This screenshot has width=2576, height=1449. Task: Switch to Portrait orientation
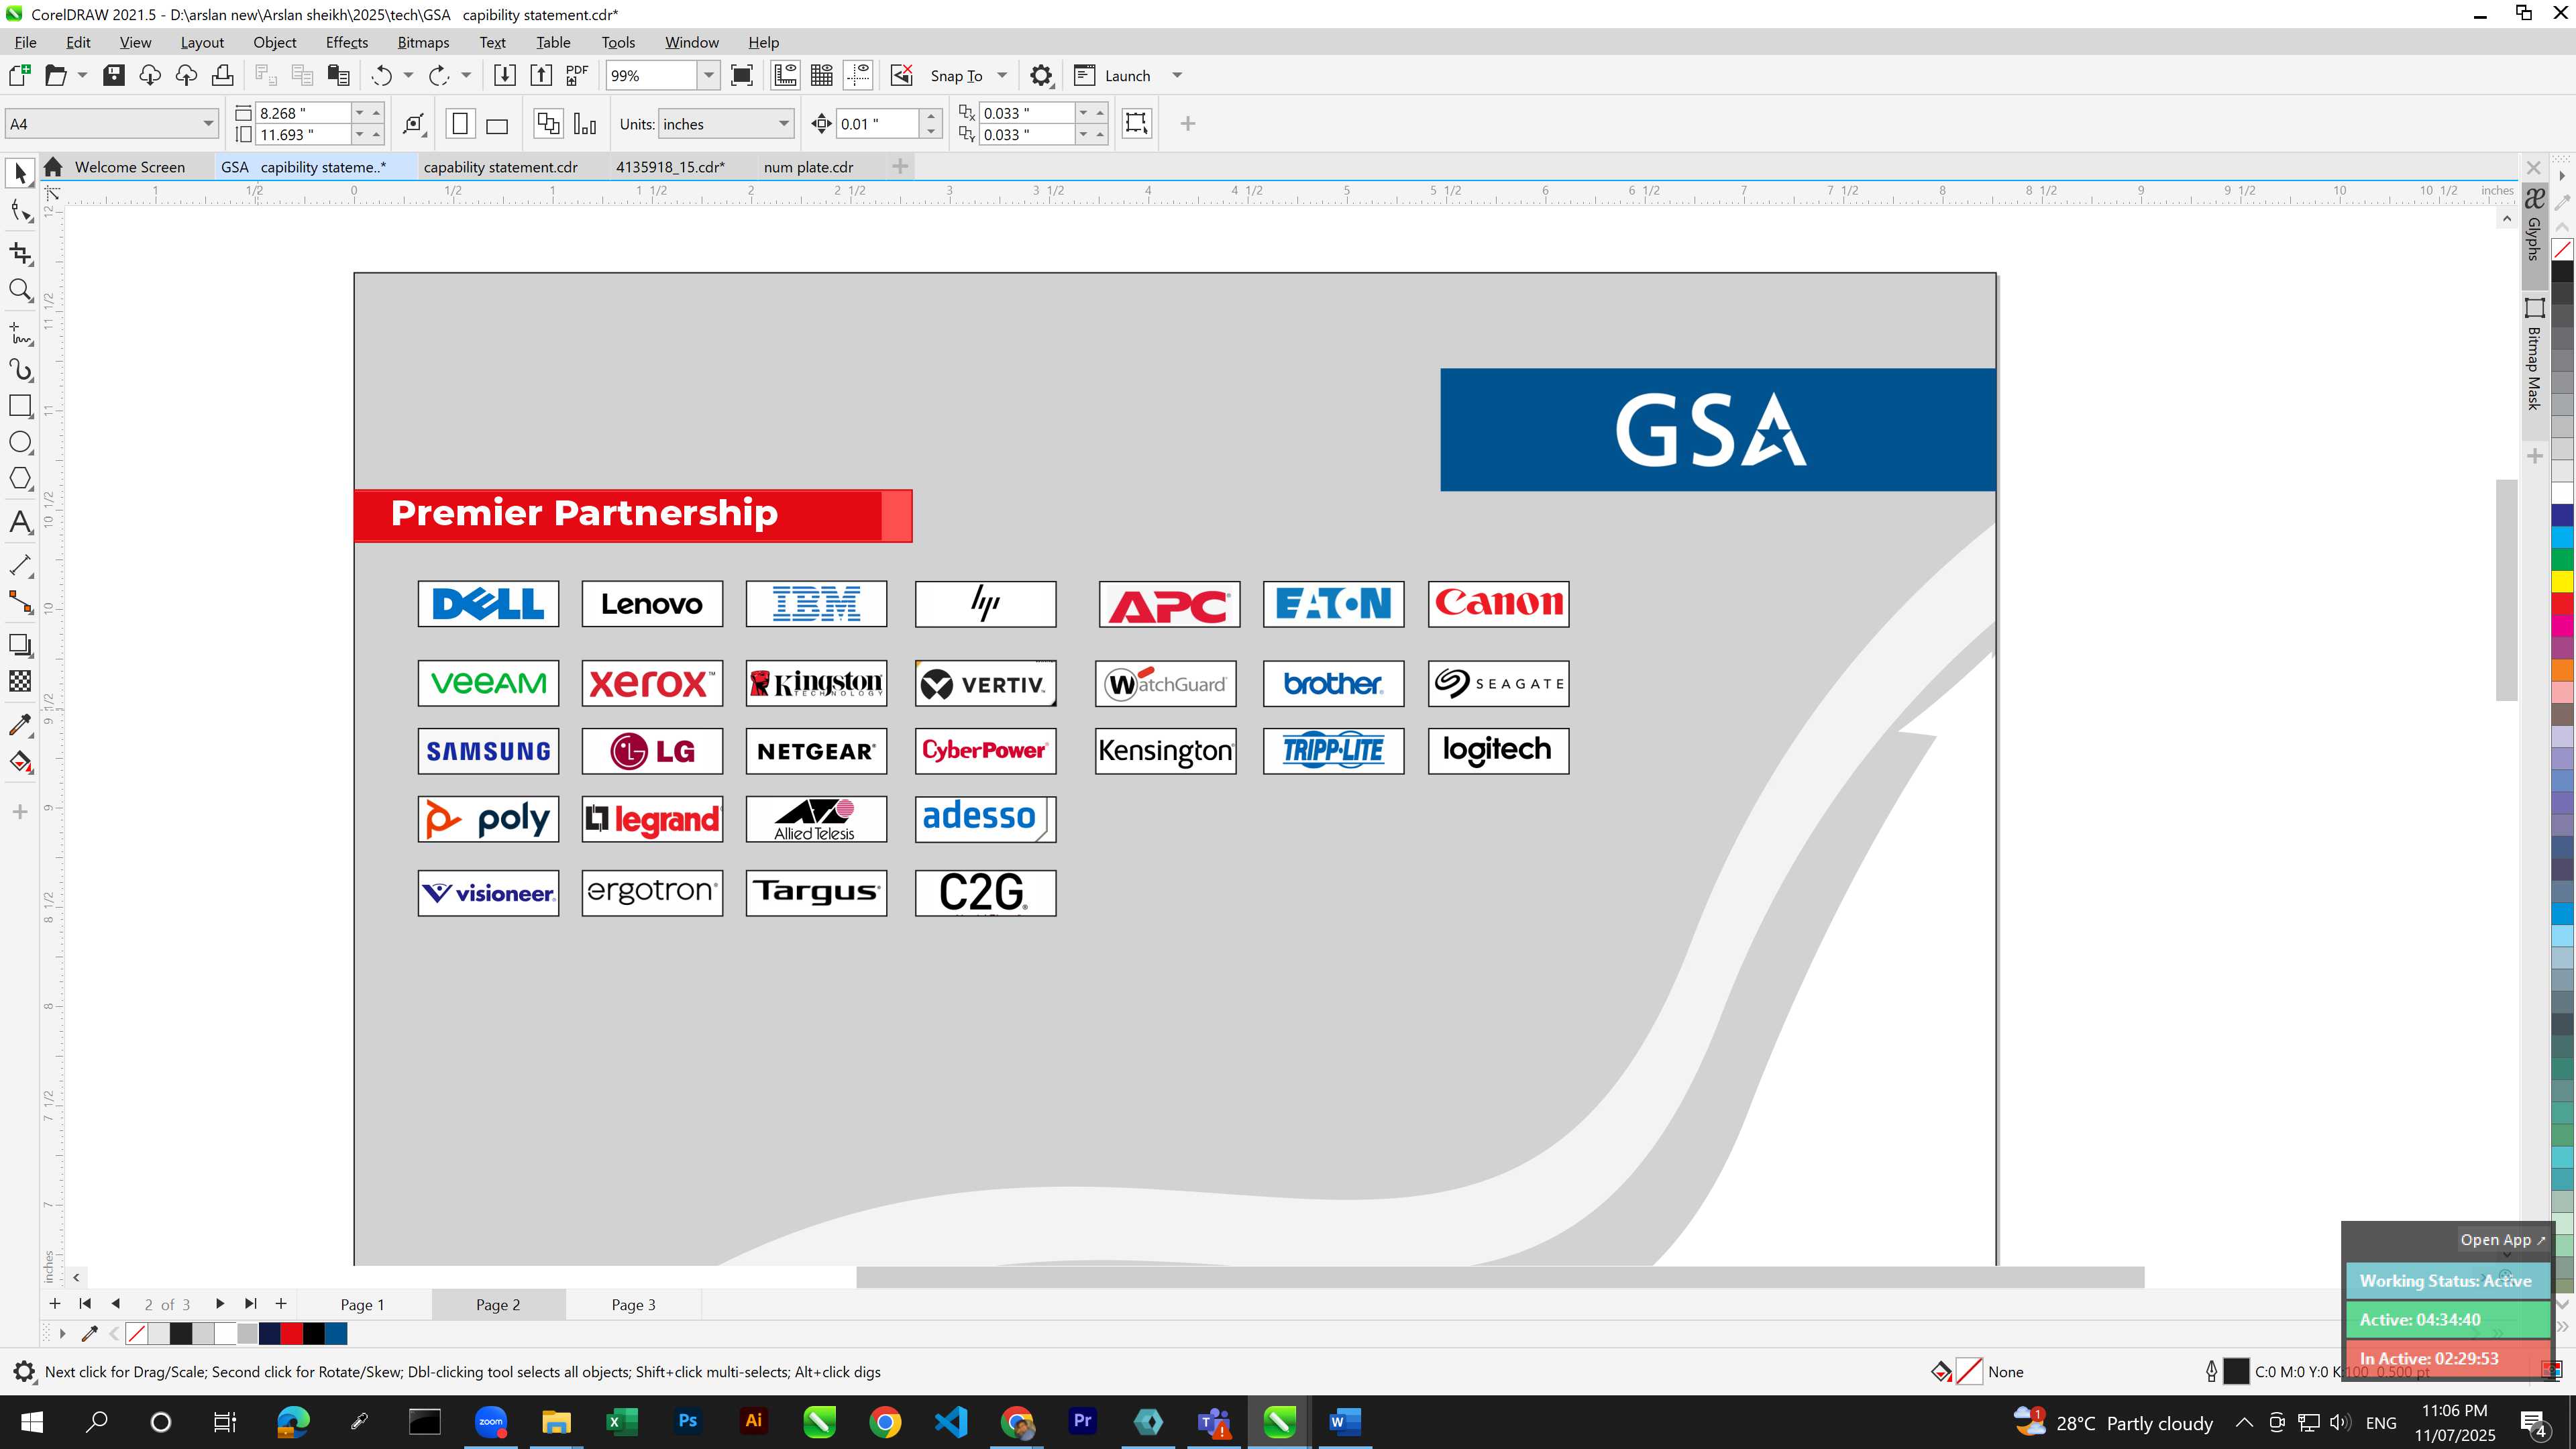(x=460, y=124)
